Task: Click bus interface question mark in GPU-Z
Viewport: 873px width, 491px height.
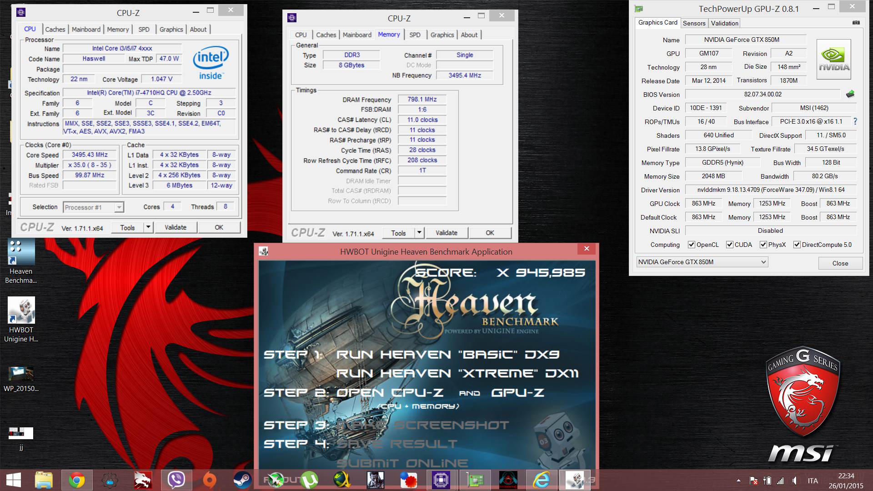Action: [x=855, y=121]
